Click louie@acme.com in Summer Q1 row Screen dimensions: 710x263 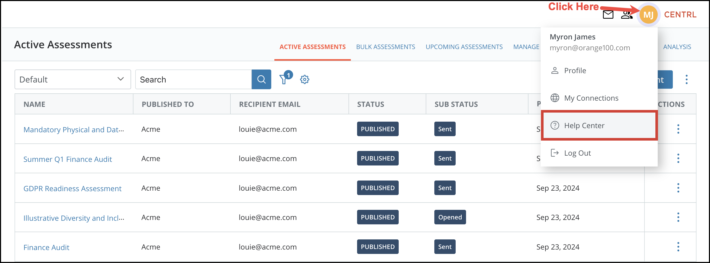pyautogui.click(x=267, y=158)
